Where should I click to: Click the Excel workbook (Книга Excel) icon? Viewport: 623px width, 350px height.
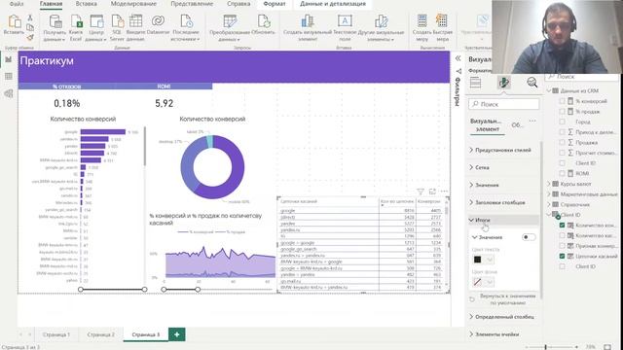click(x=76, y=21)
